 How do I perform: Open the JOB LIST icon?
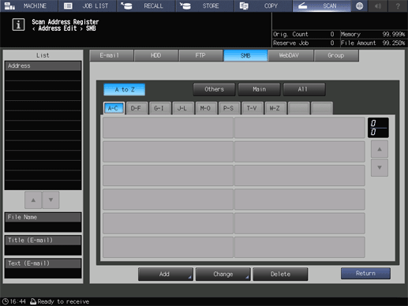[68, 6]
